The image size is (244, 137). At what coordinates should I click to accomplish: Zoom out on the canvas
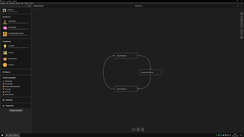(x=242, y=27)
